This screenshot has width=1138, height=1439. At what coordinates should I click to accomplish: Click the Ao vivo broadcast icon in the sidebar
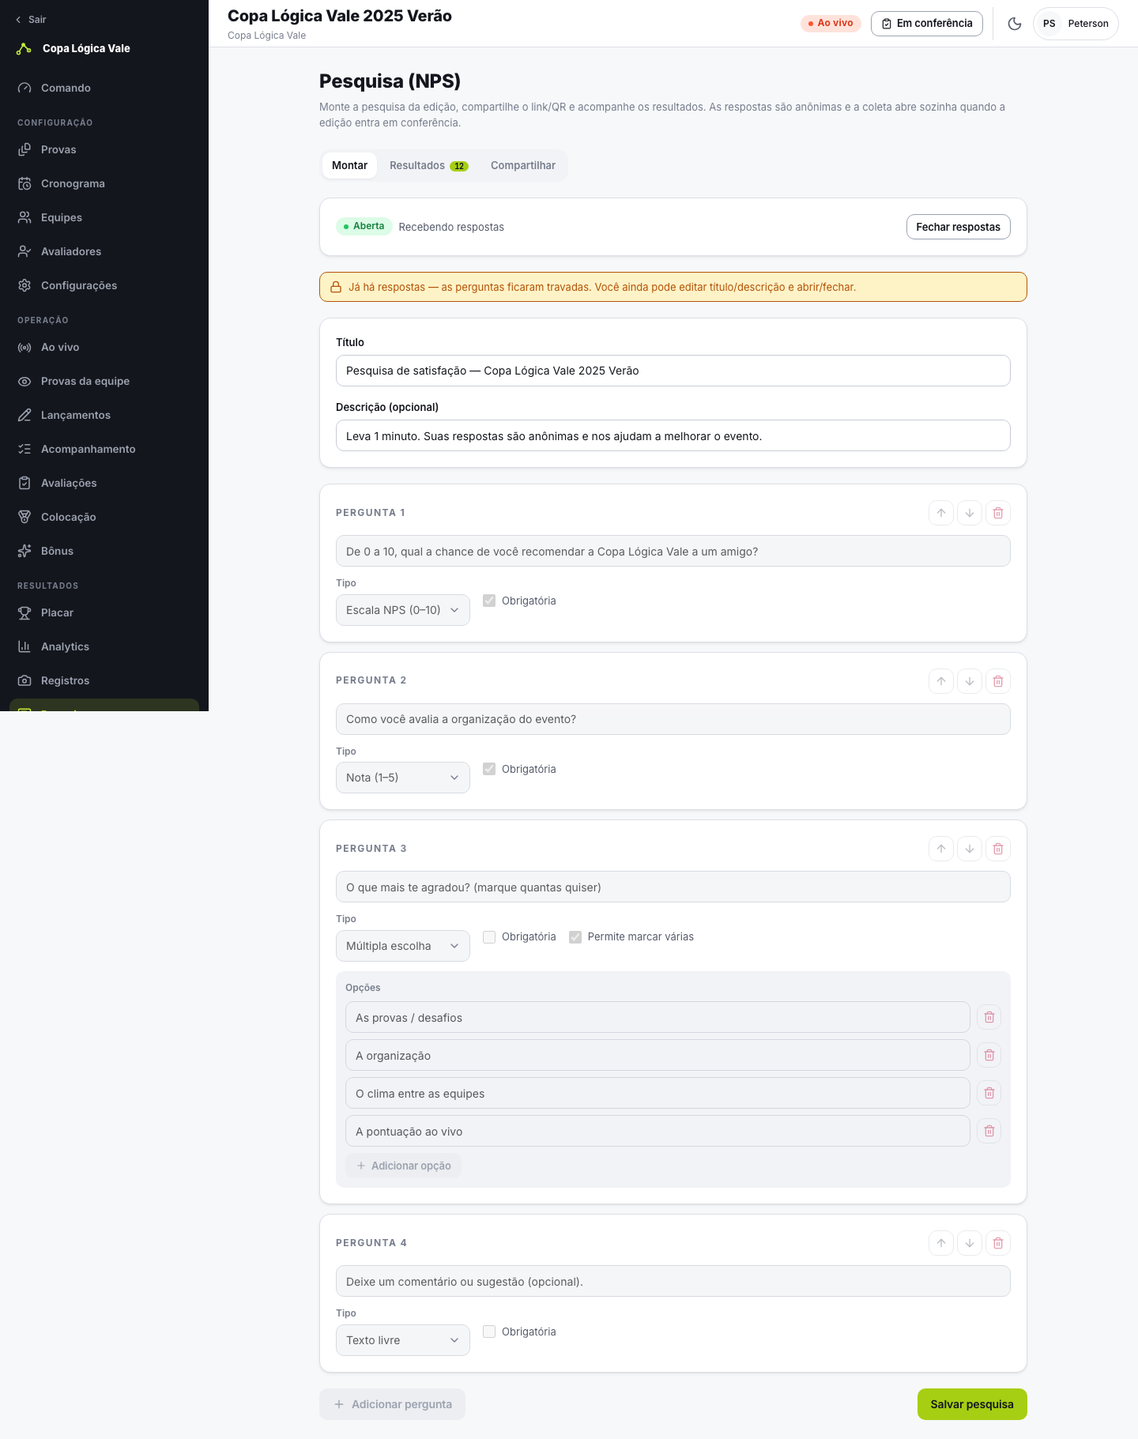coord(24,347)
